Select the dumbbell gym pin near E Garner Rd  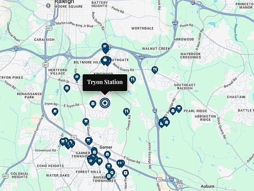point(120,164)
